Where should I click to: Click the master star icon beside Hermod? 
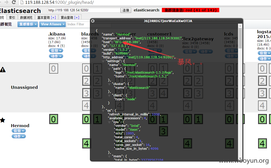coord(3,120)
